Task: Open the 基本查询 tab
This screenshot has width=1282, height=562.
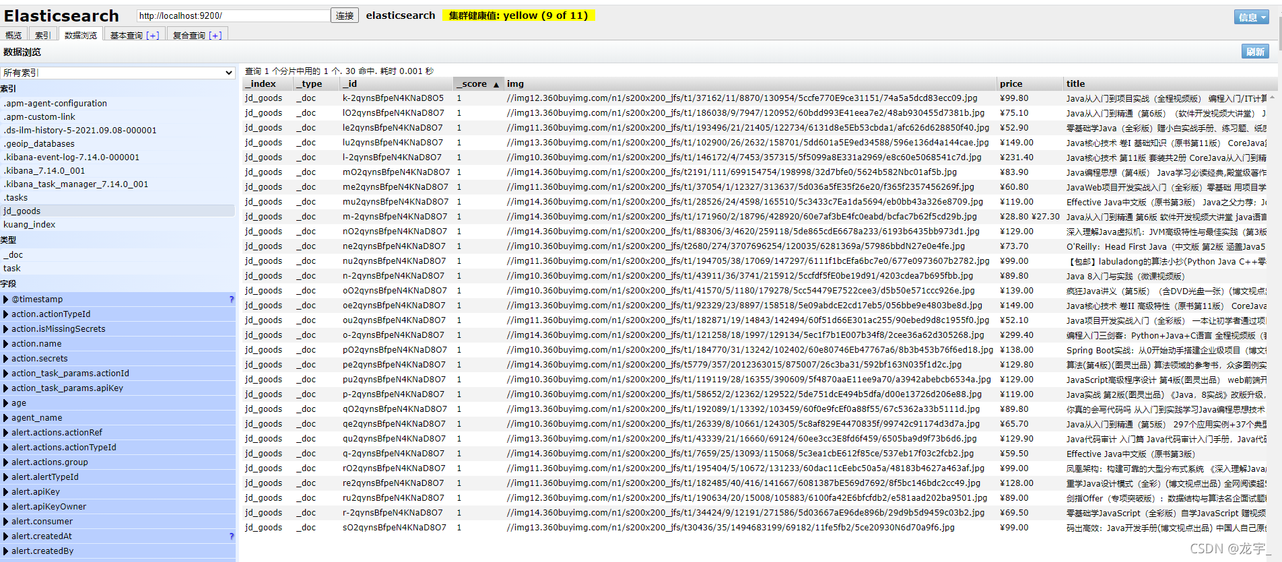Action: tap(127, 35)
